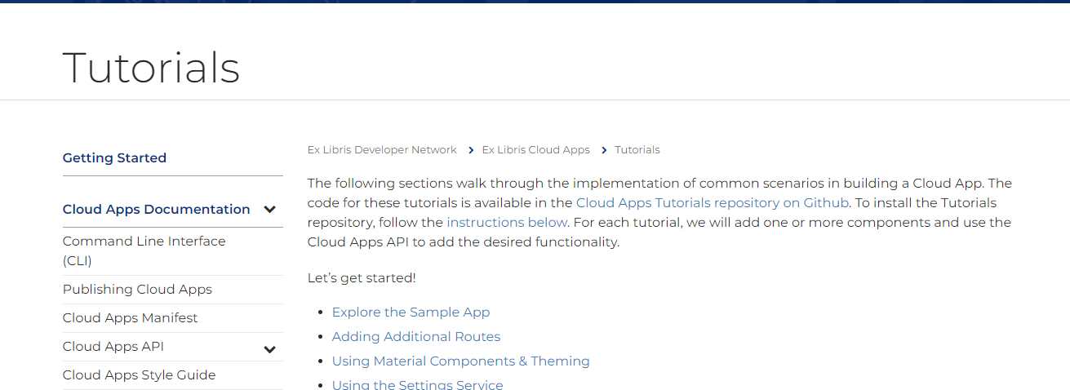Screen dimensions: 1070x390
Task: Click the Tutorials breadcrumb item
Action: coord(637,150)
